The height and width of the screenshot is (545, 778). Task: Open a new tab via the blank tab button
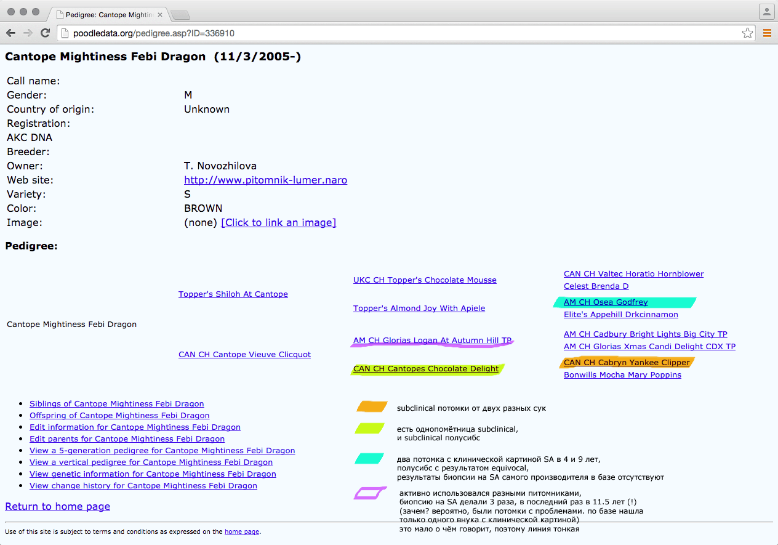(180, 15)
